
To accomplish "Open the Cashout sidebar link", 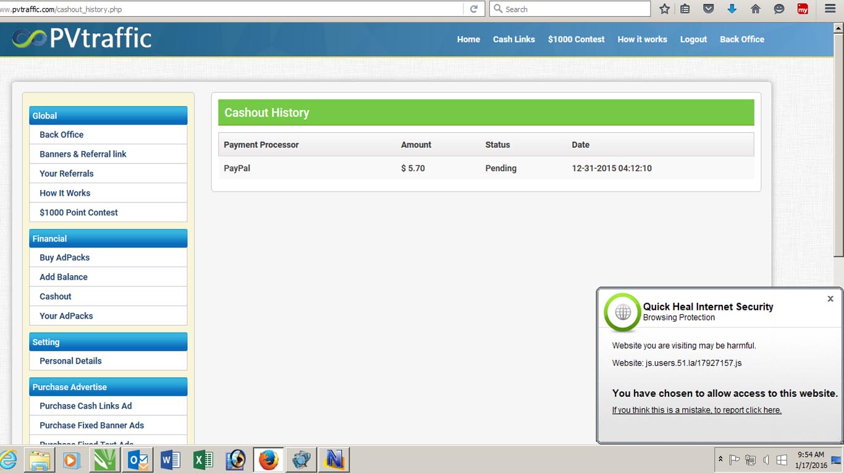I will [x=108, y=296].
